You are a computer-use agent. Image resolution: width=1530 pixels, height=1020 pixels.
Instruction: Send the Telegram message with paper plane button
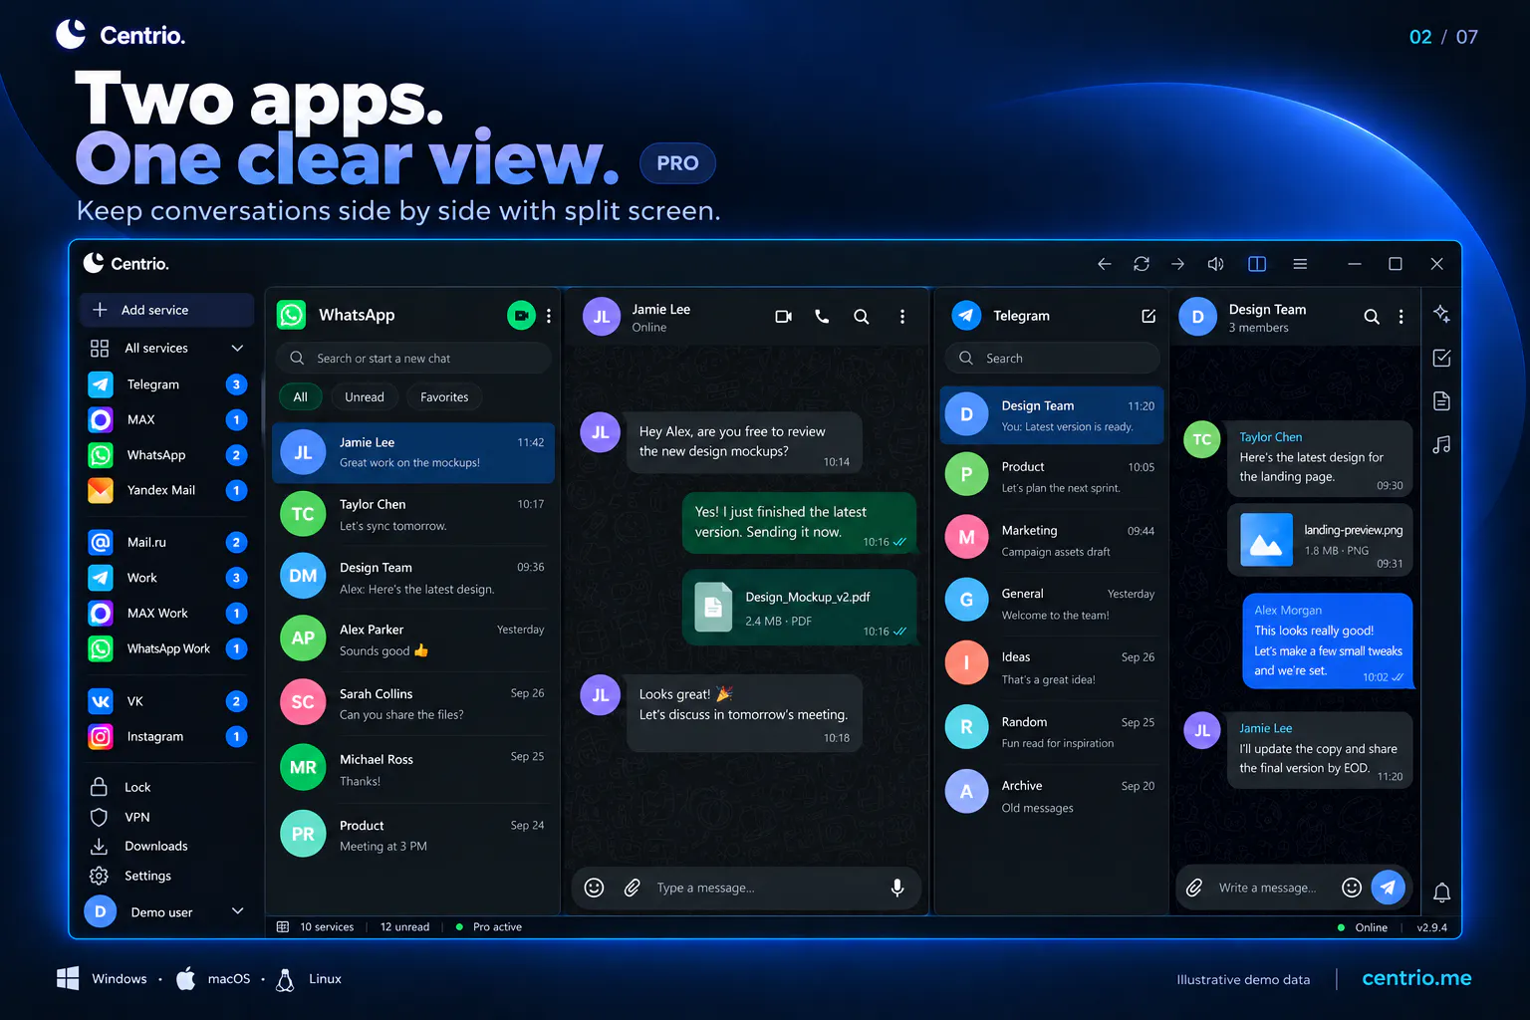pos(1389,887)
